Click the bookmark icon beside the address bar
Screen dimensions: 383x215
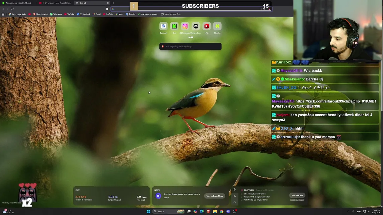point(107,9)
